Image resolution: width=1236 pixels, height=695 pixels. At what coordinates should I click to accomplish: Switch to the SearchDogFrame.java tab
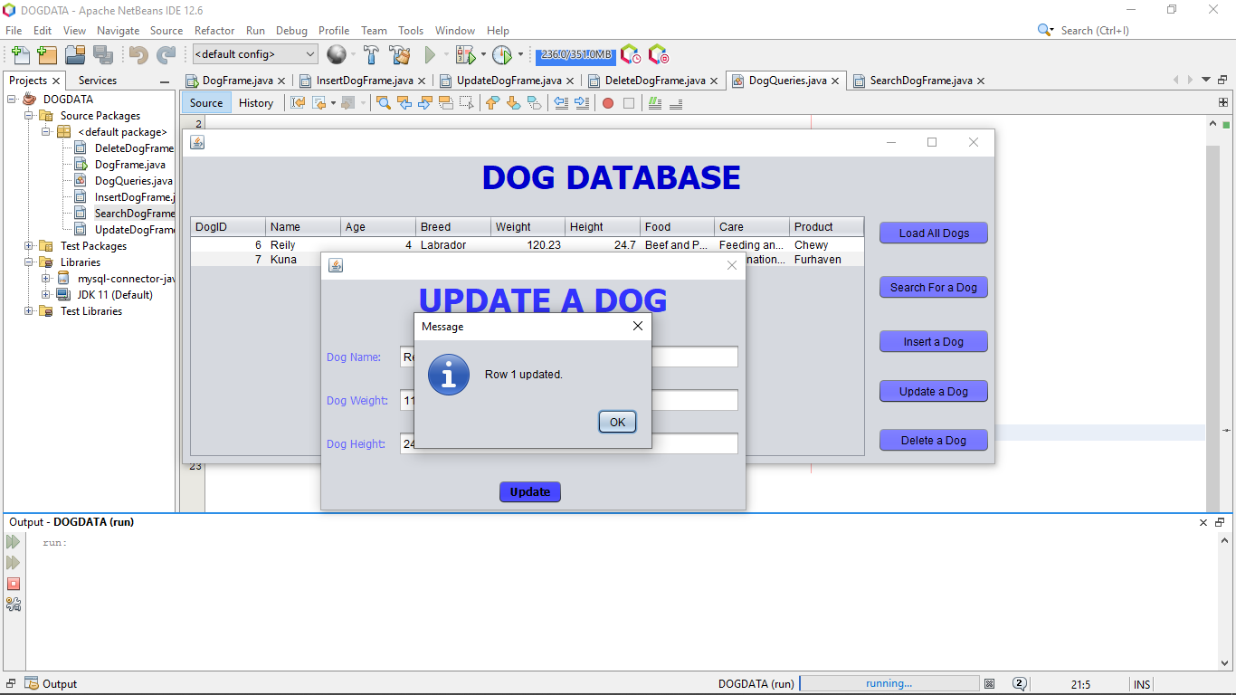(x=921, y=81)
